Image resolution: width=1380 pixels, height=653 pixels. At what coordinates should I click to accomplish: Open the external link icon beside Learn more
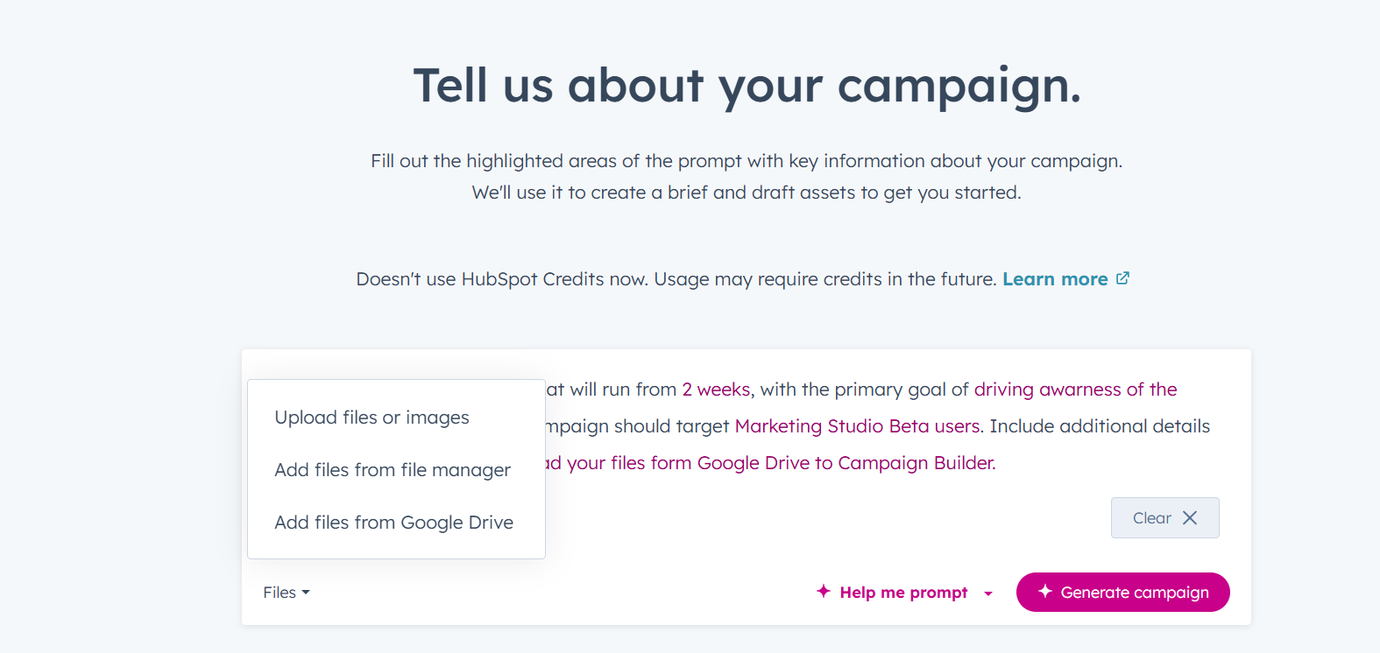[x=1122, y=278]
